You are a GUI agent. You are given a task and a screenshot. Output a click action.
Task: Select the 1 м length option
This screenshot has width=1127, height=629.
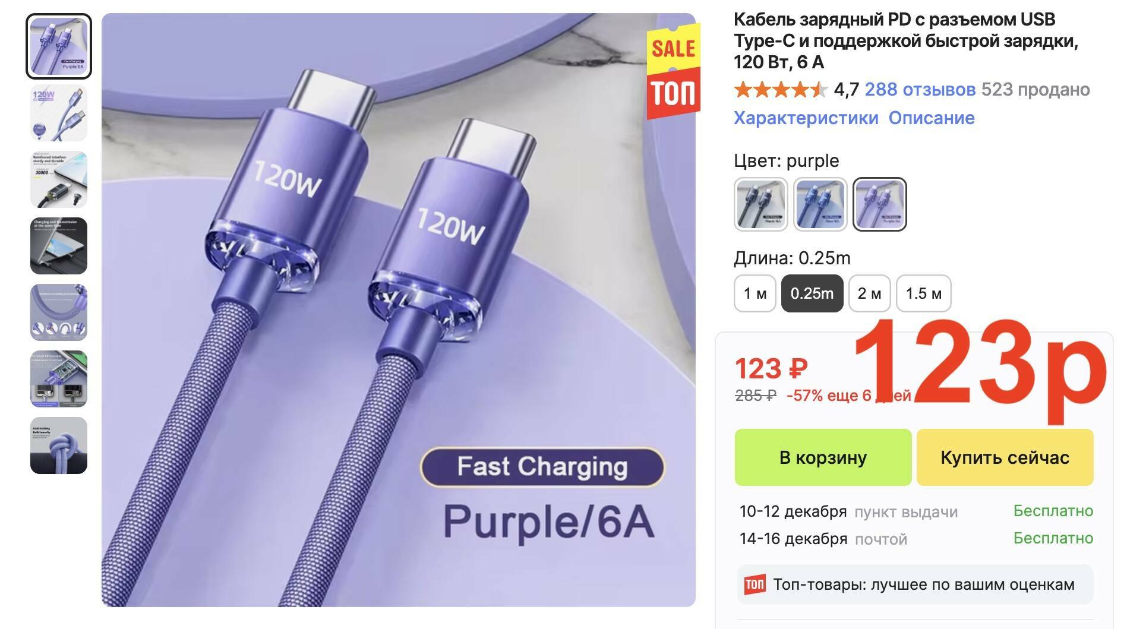(x=755, y=293)
